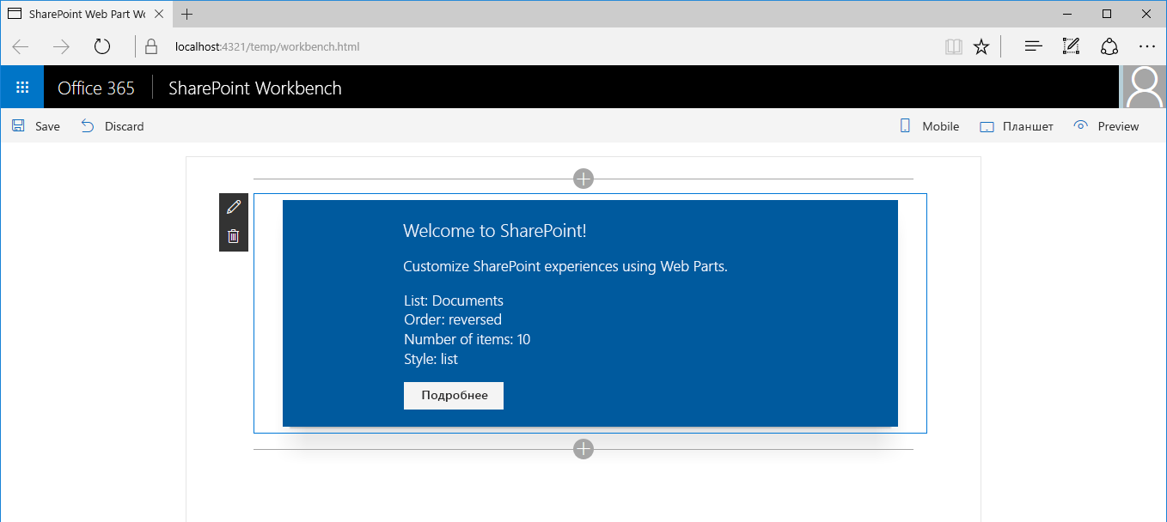The width and height of the screenshot is (1167, 522).
Task: Click "Number of items: 10" text
Action: 467,339
